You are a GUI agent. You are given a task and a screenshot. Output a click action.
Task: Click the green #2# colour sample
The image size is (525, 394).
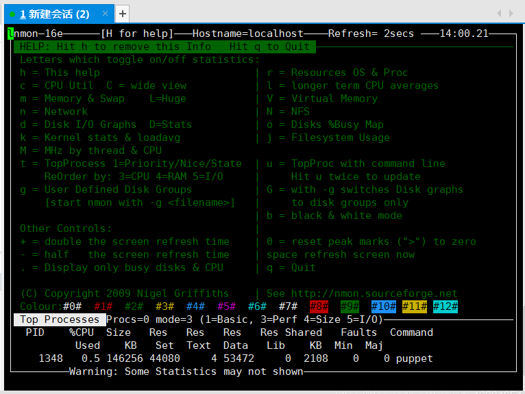click(x=134, y=306)
